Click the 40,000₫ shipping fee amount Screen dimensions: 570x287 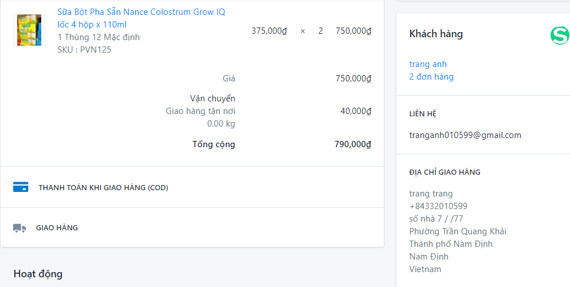point(356,111)
